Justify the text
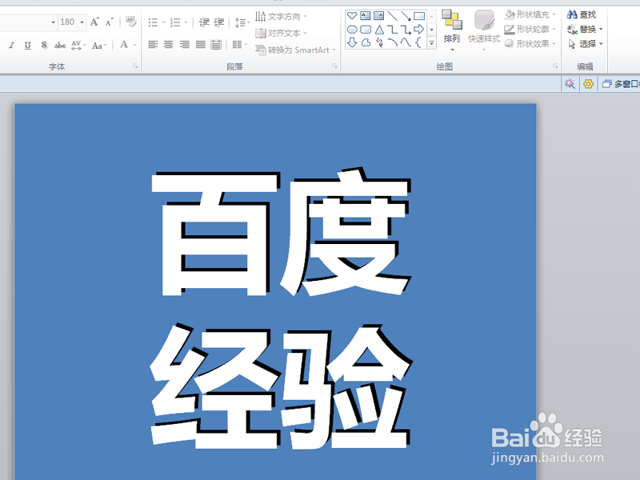Image resolution: width=640 pixels, height=480 pixels. [x=201, y=45]
